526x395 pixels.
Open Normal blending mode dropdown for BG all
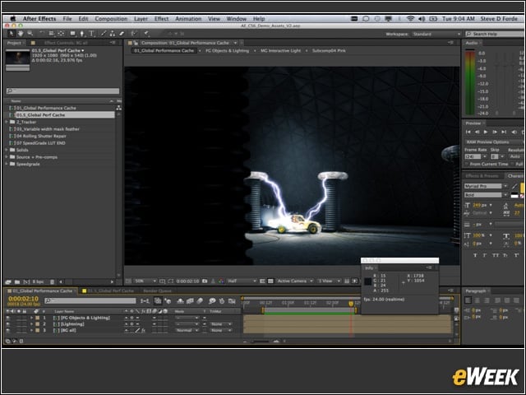point(187,331)
